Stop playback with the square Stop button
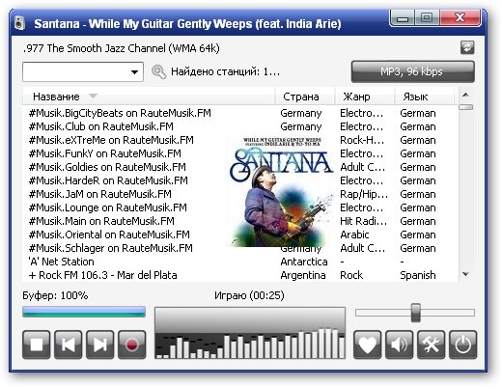The width and height of the screenshot is (502, 387). coord(37,345)
